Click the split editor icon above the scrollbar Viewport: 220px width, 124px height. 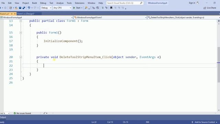(x=219, y=21)
